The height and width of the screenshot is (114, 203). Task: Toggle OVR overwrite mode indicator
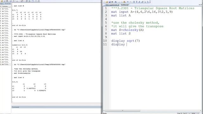198,113
